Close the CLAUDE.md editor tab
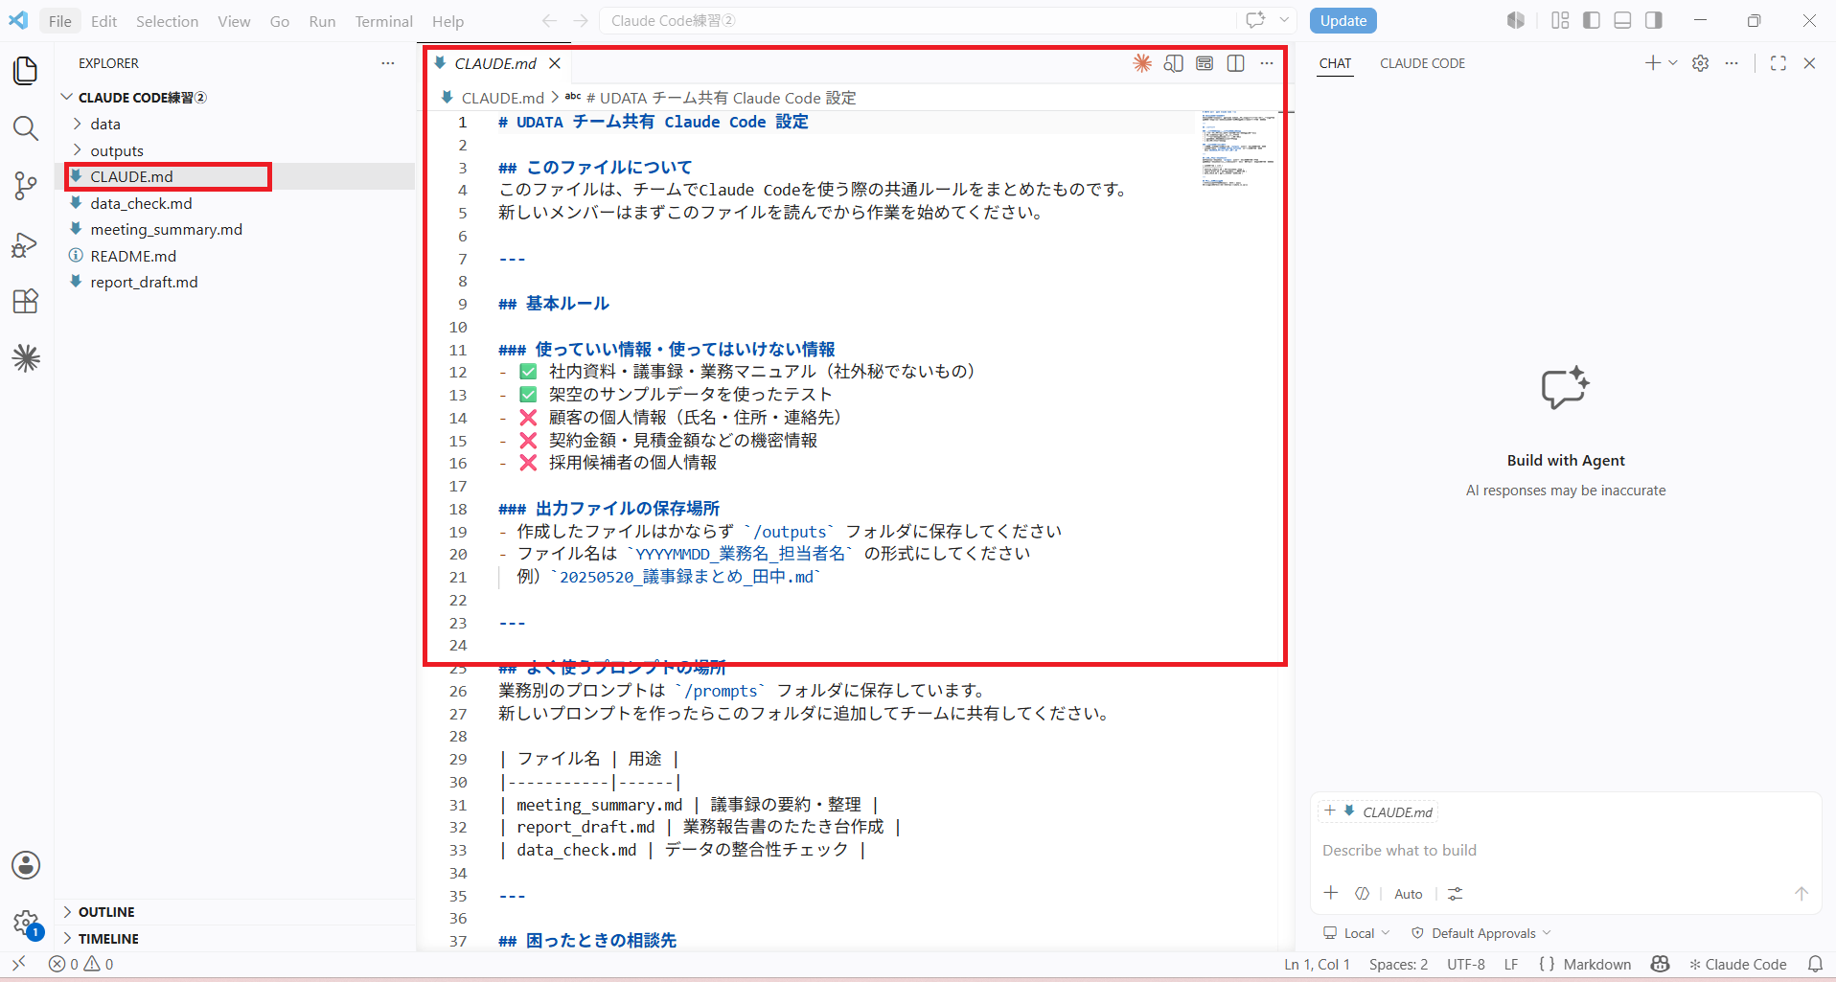The height and width of the screenshot is (982, 1836). click(x=555, y=63)
